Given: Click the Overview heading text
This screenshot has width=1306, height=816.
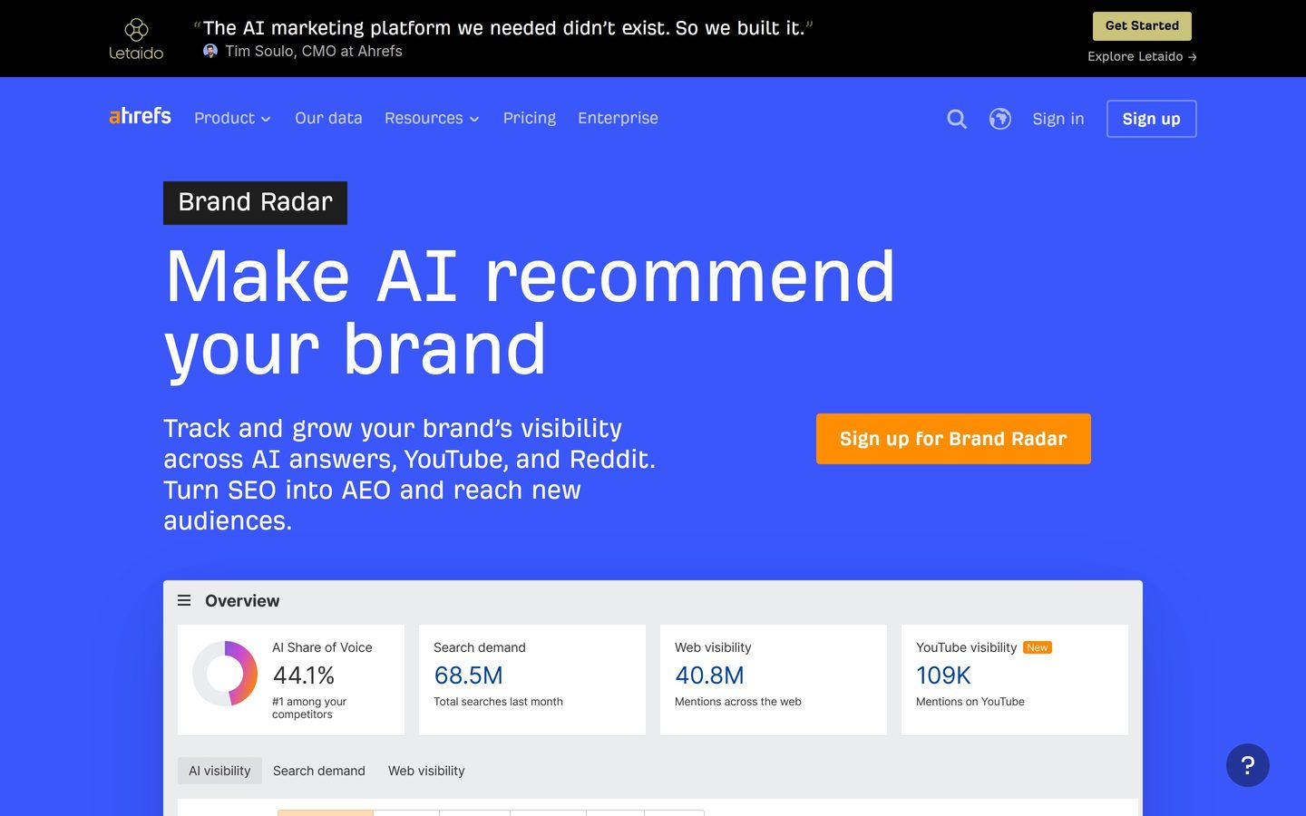Looking at the screenshot, I should [x=242, y=600].
